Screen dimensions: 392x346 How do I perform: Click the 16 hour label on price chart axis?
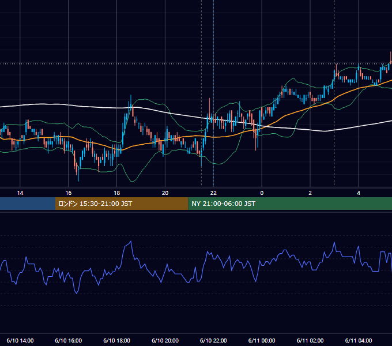point(68,193)
